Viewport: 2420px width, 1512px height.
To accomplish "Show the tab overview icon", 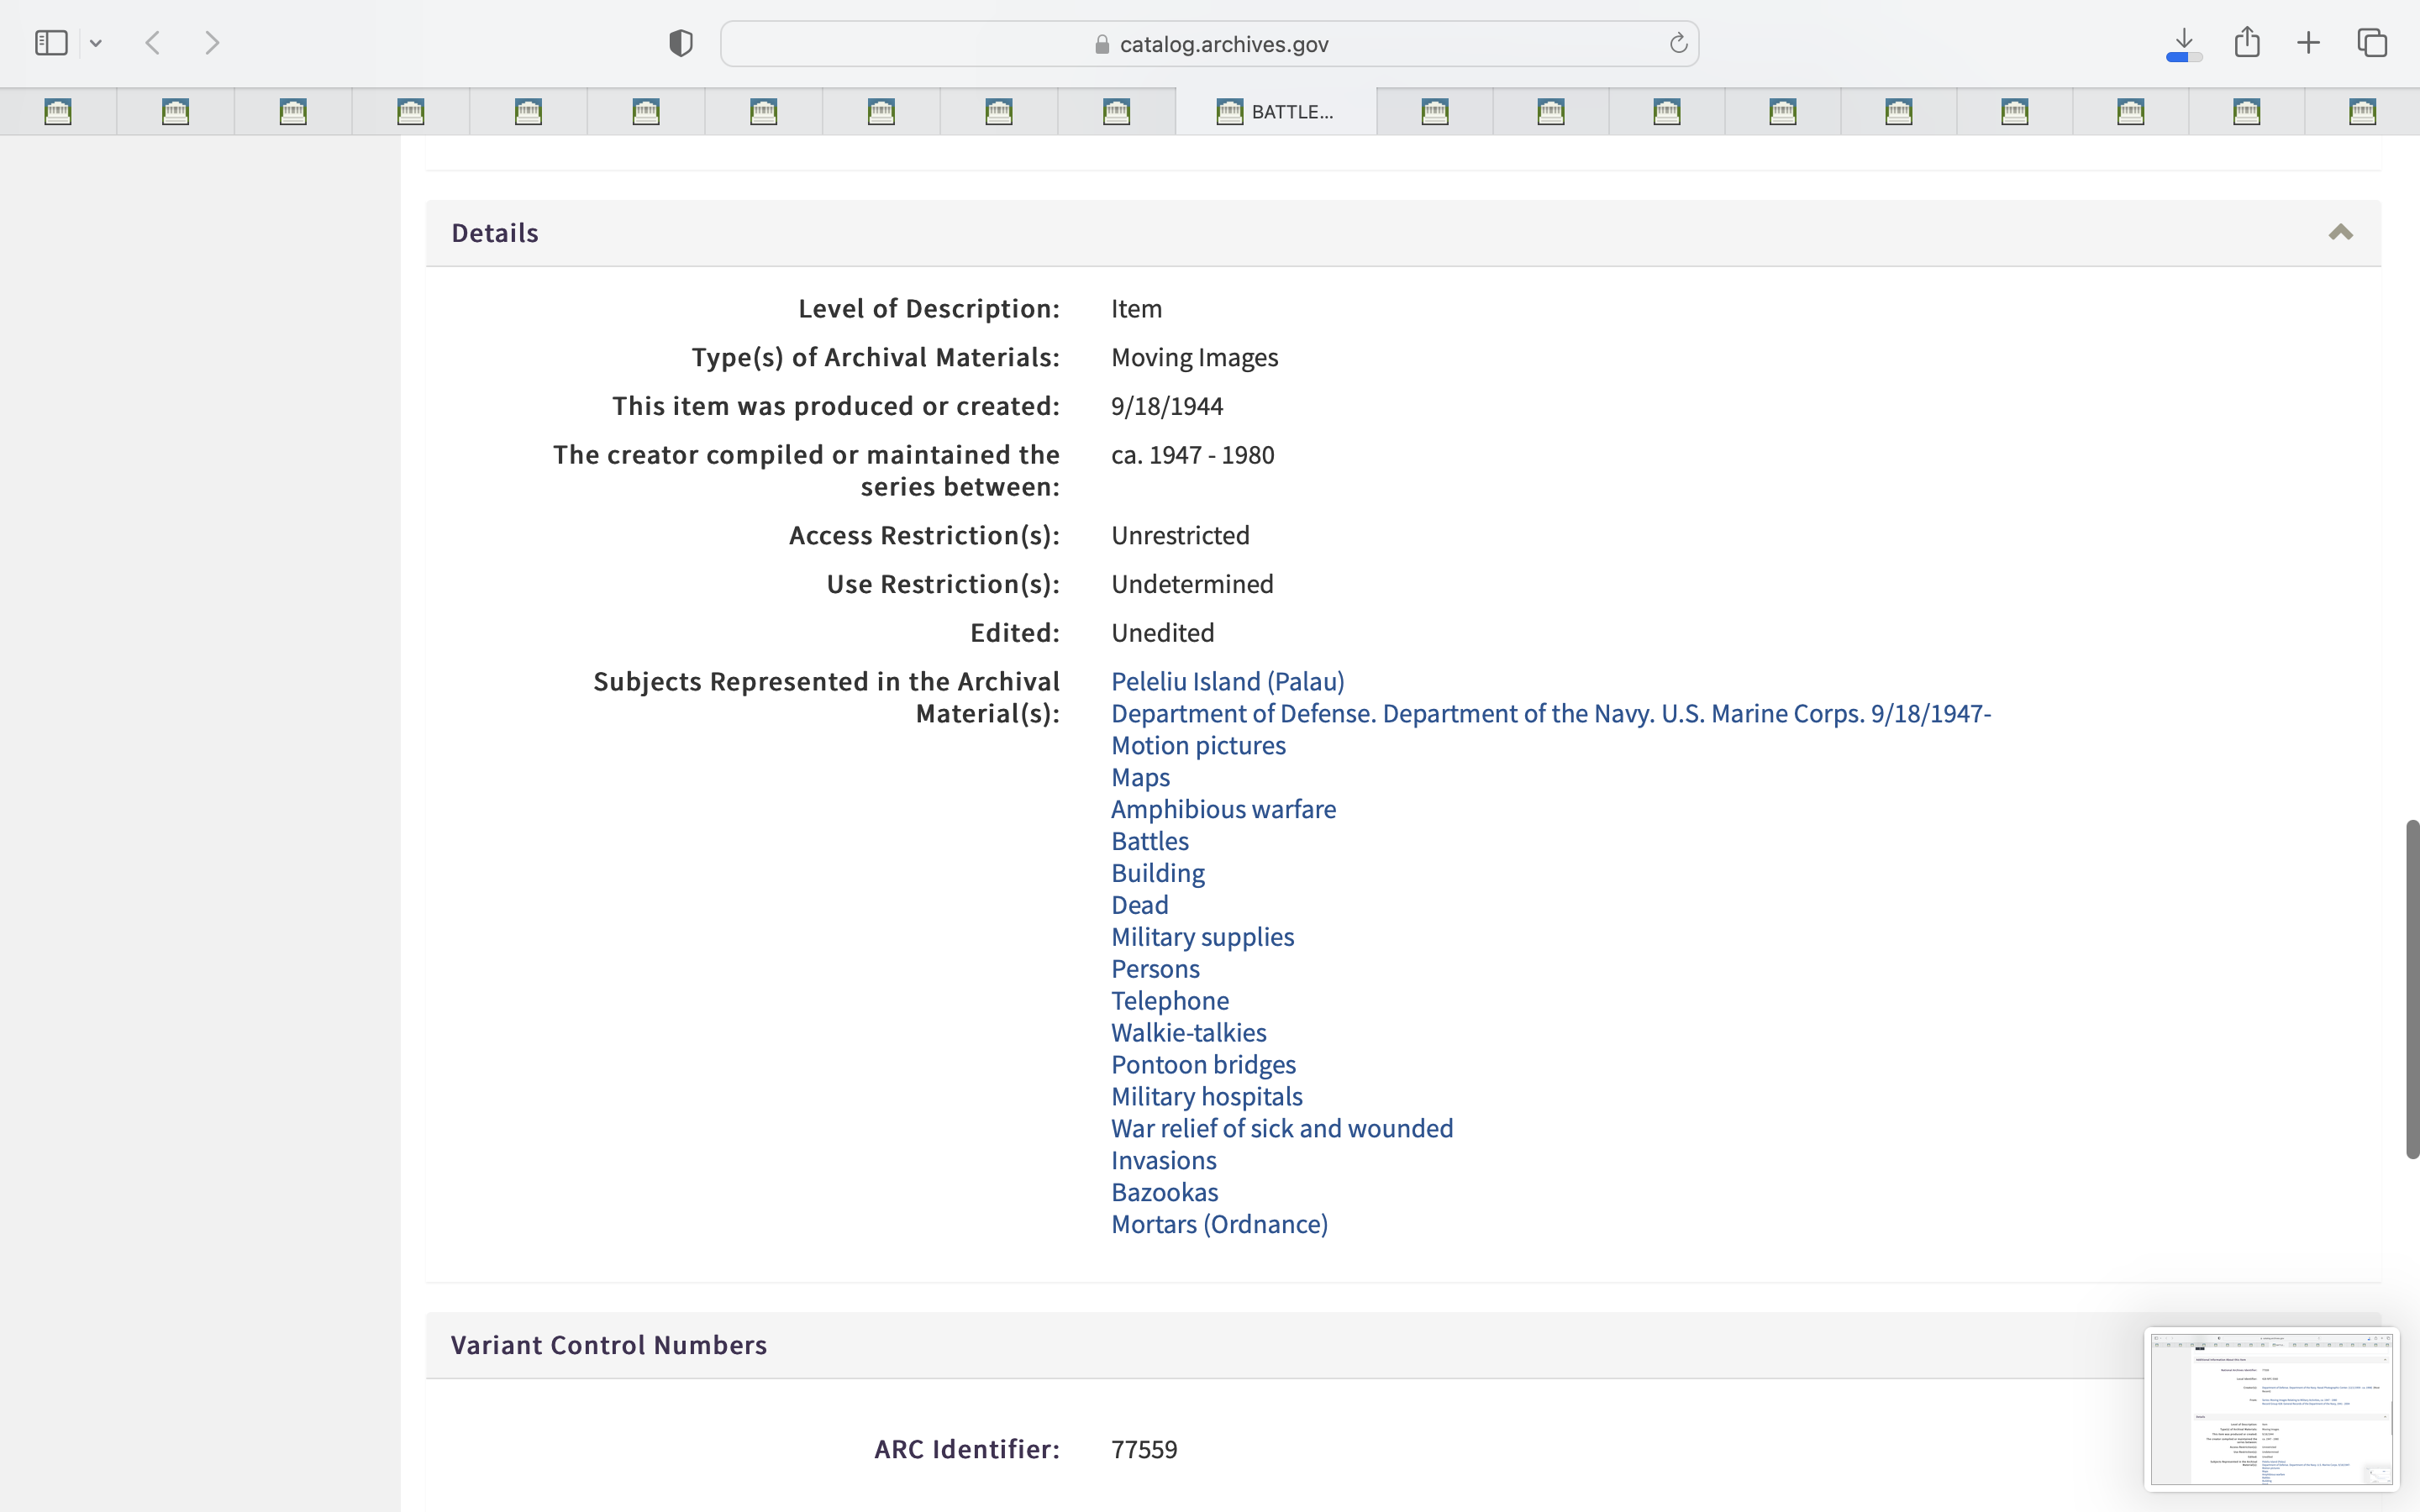I will (x=2372, y=43).
